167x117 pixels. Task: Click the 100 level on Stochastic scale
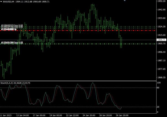click(x=159, y=83)
